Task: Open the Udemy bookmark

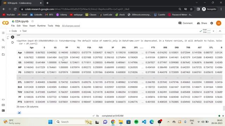Action: 62,15
